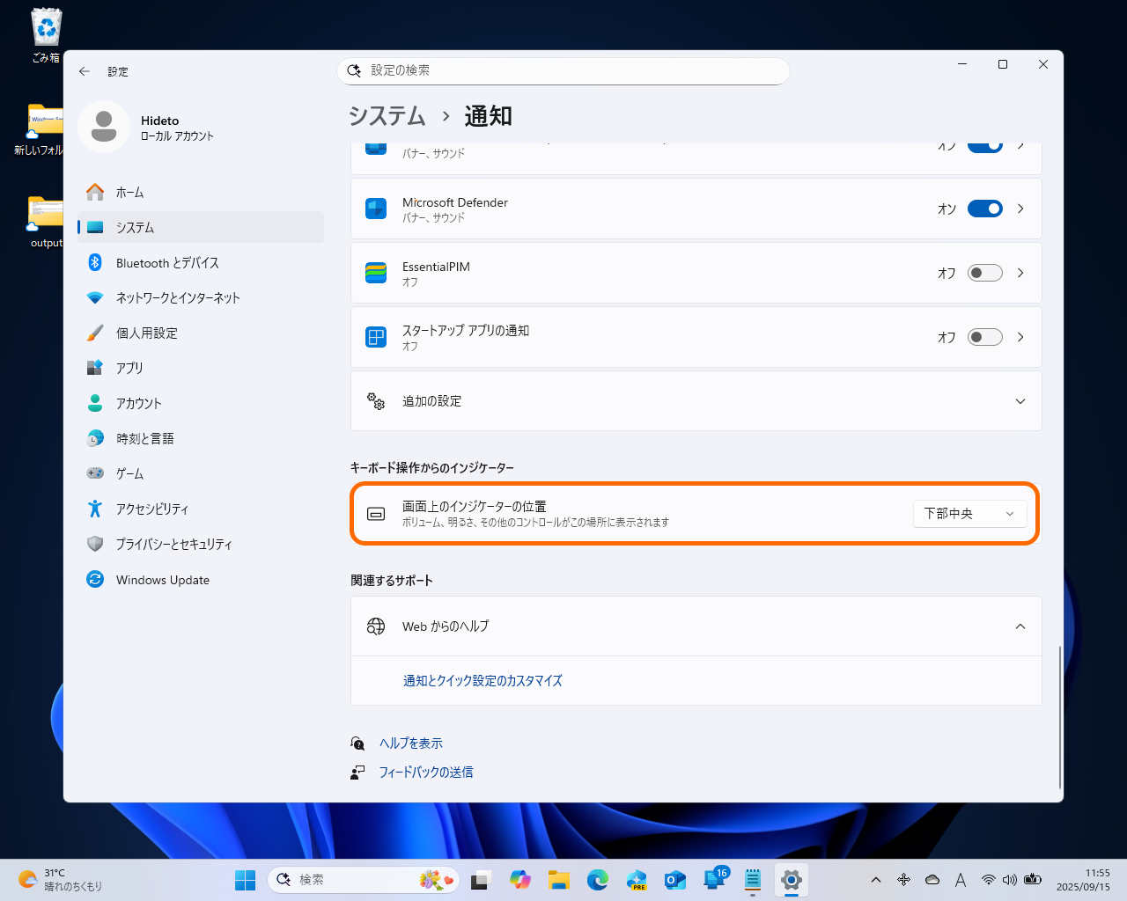The image size is (1127, 901).
Task: Click the IME input indicator in taskbar
Action: (961, 879)
